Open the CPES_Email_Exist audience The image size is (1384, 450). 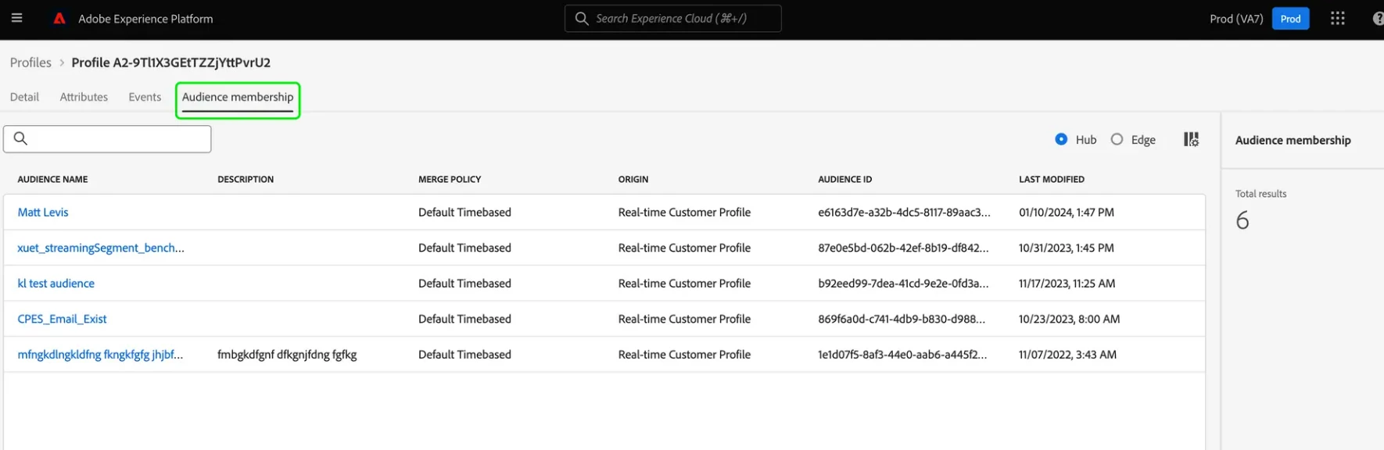coord(62,319)
